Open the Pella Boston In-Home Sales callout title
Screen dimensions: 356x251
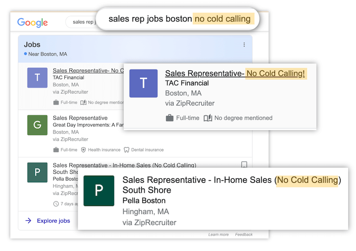click(x=231, y=180)
